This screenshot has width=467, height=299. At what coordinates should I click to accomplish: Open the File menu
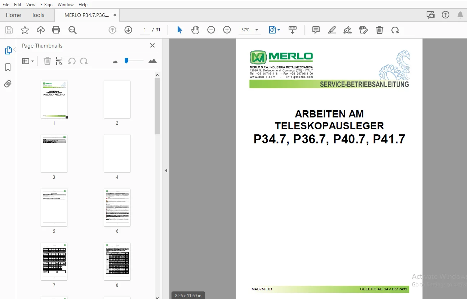6,5
